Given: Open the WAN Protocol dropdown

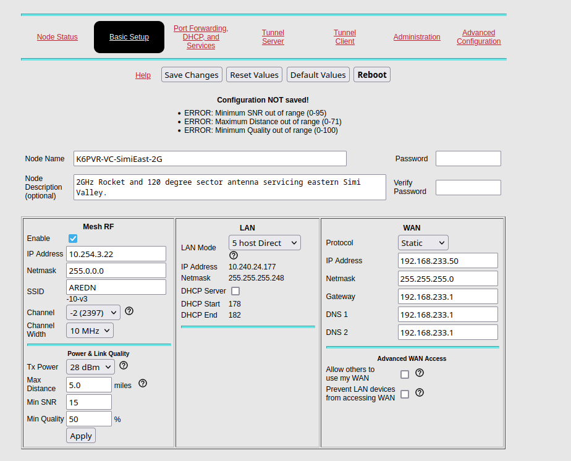Looking at the screenshot, I should (423, 242).
